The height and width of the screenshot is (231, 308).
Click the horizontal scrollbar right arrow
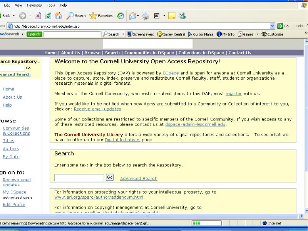point(301,216)
